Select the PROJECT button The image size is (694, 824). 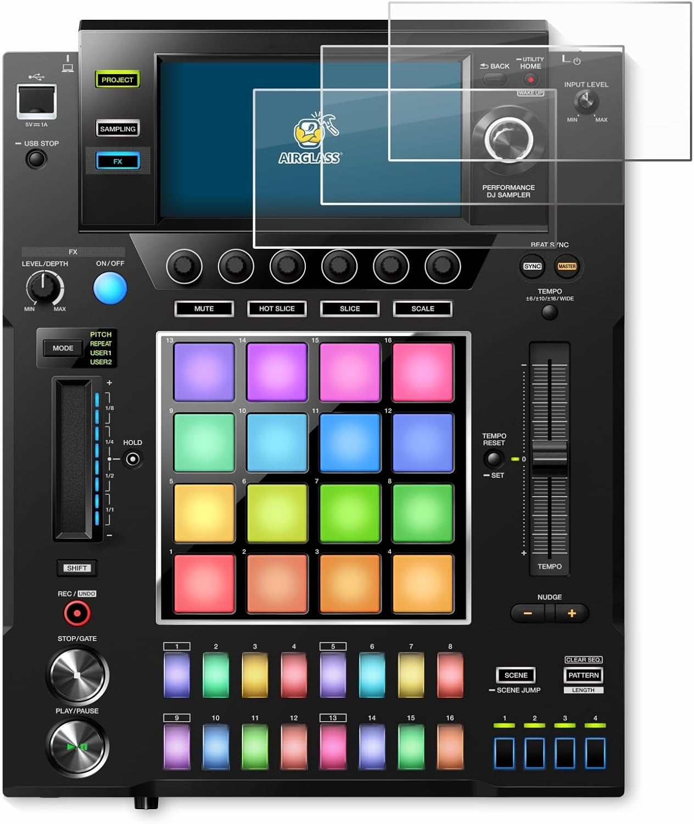point(117,79)
